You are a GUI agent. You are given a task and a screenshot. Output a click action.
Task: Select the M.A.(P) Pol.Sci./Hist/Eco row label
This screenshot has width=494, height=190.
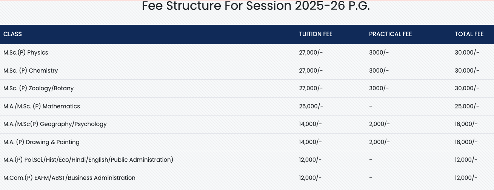click(88, 160)
